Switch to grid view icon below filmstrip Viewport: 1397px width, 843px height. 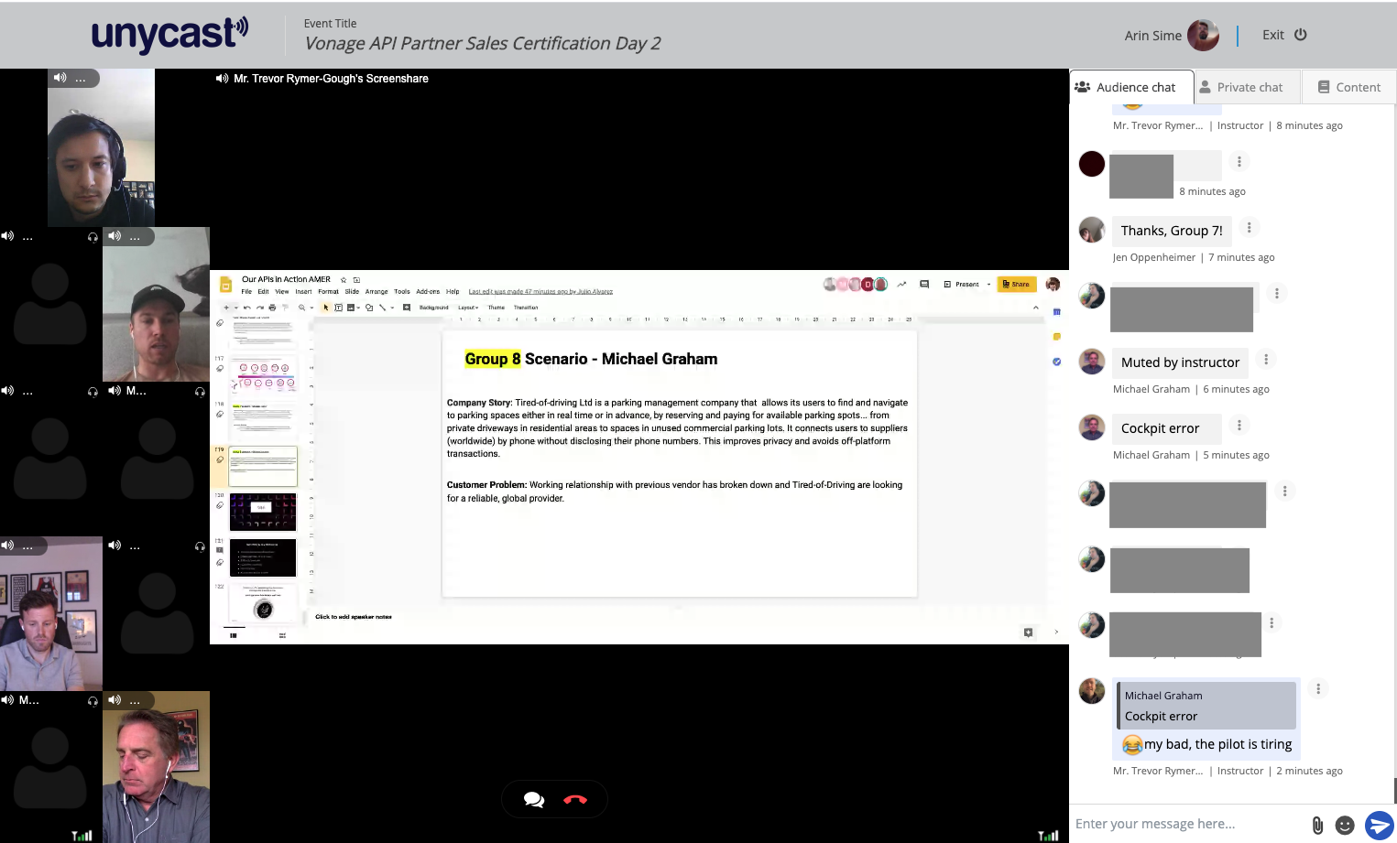(282, 635)
